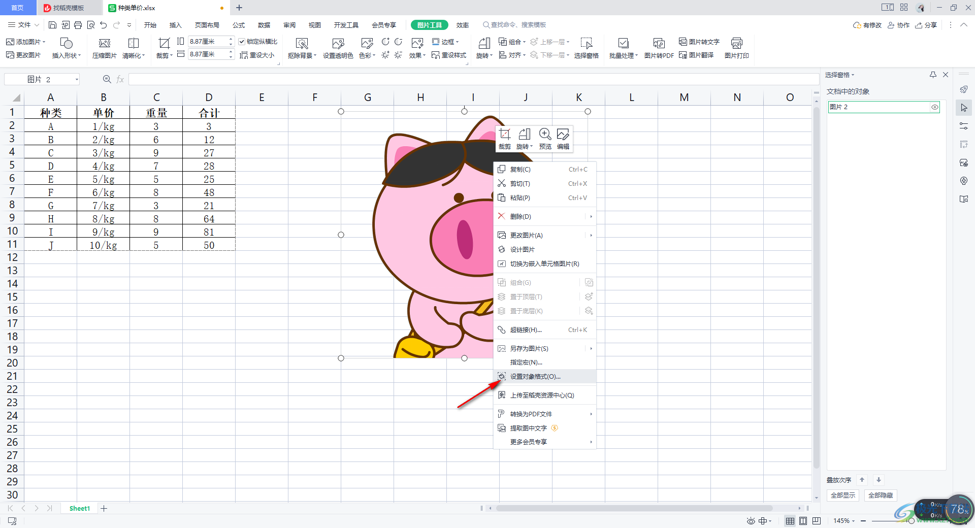
Task: Toggle Lock Aspect Ratio (锁定纵横比) checkbox
Action: pos(242,42)
